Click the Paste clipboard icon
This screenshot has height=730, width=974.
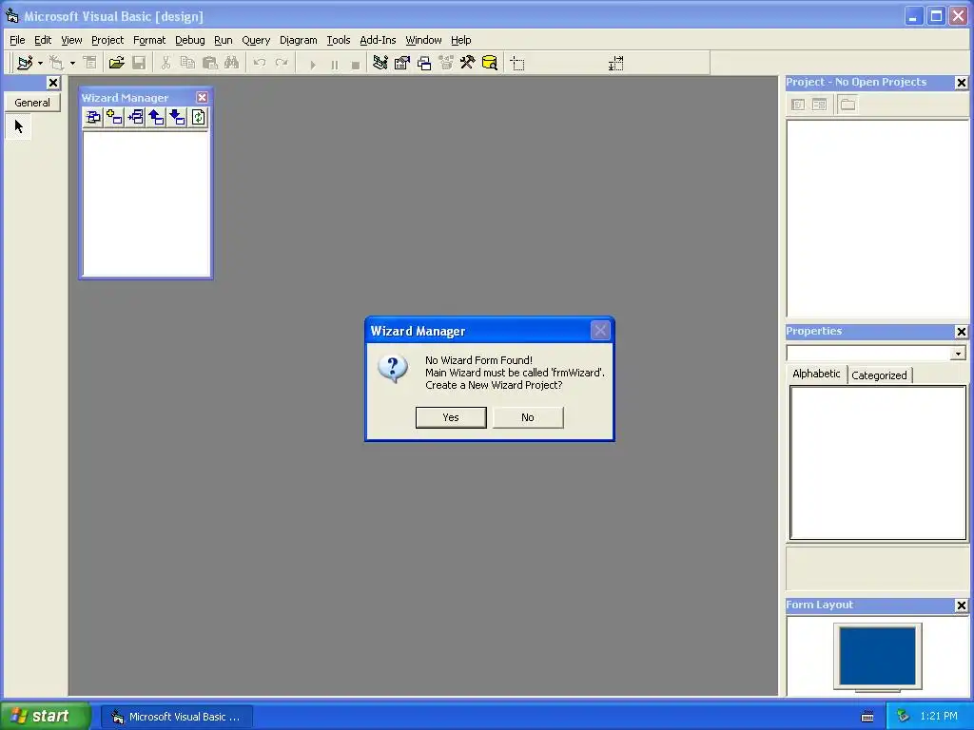point(209,63)
